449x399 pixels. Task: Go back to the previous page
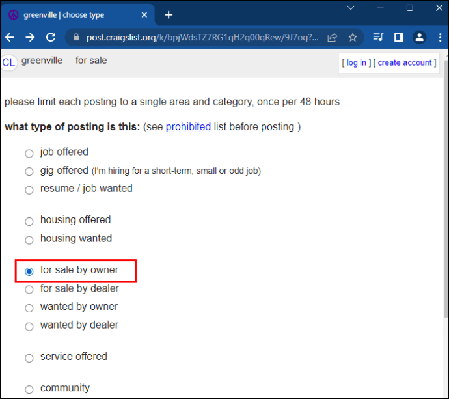[10, 37]
